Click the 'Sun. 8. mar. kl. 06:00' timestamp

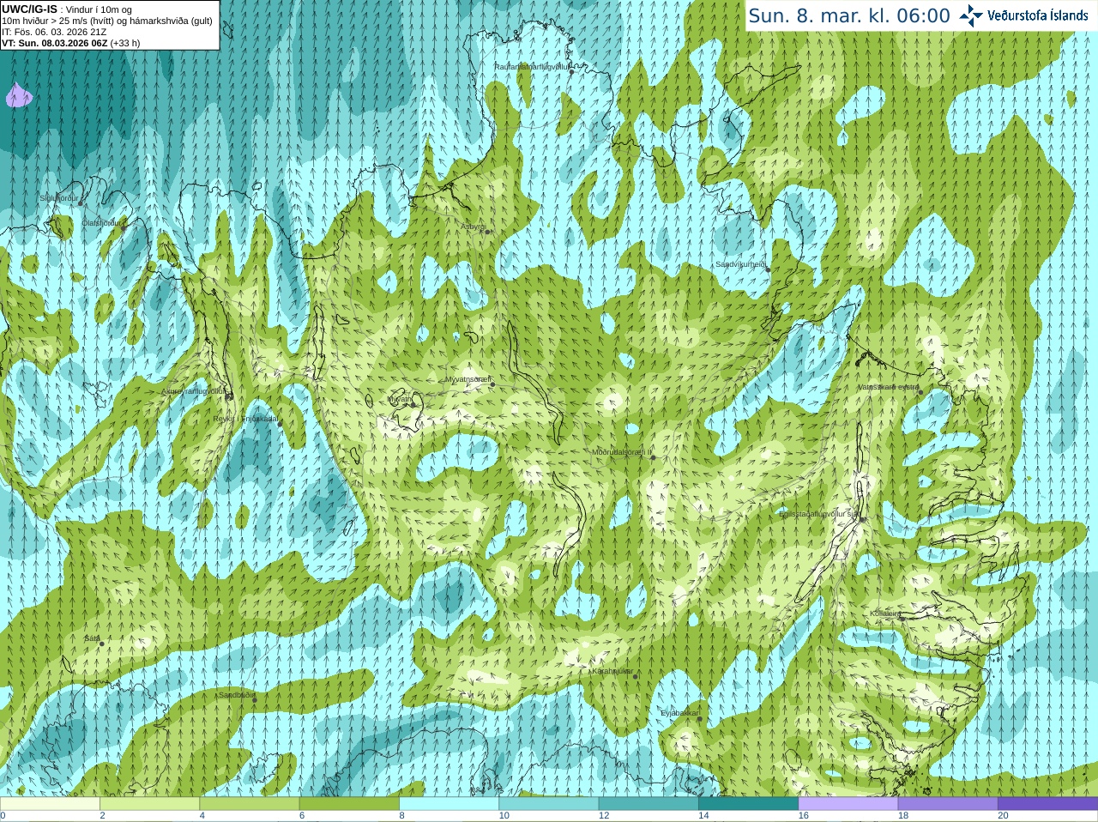(x=849, y=15)
